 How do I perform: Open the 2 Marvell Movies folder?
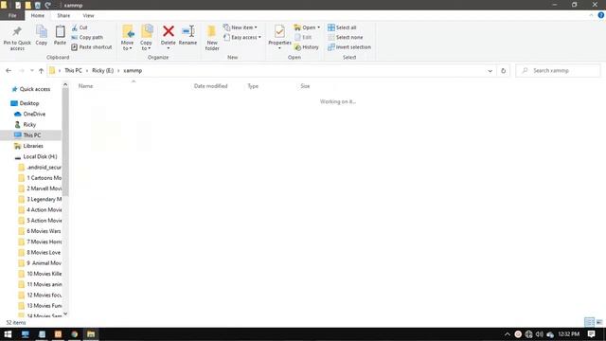click(x=40, y=188)
